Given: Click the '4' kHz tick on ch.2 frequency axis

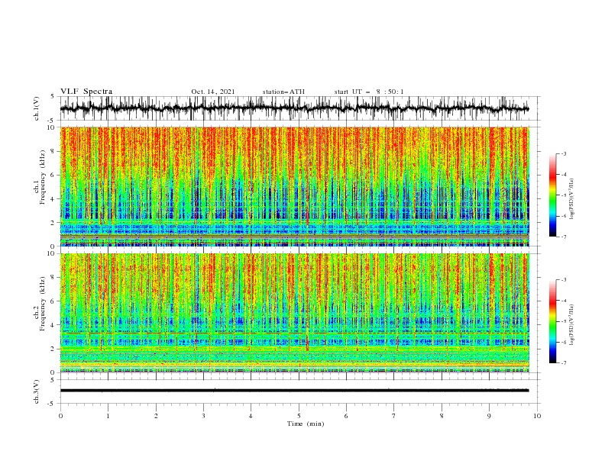Looking at the screenshot, I should [53, 325].
